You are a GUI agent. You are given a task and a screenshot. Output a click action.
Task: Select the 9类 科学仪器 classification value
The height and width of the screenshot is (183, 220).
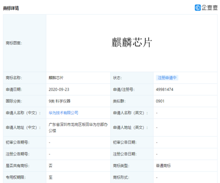[x=59, y=101]
